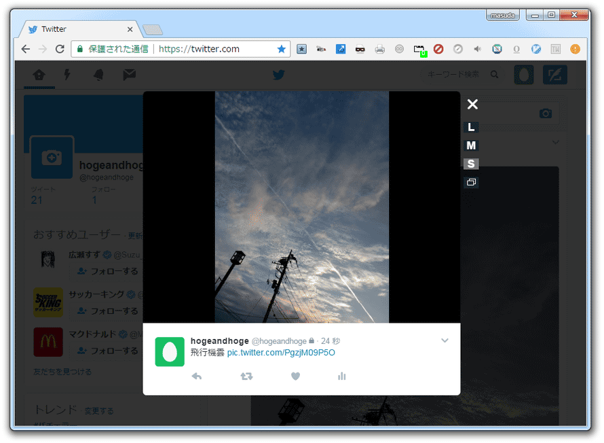Click the blue pencil-square extension icon
The height and width of the screenshot is (443, 604).
pyautogui.click(x=341, y=49)
